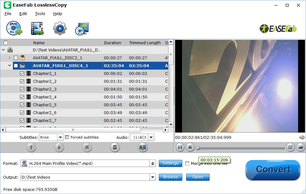Click the Output path input field
This screenshot has height=194, width=306.
coord(85,177)
